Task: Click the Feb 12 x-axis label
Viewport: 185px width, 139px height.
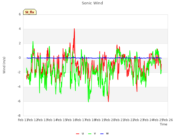Action: point(33,120)
